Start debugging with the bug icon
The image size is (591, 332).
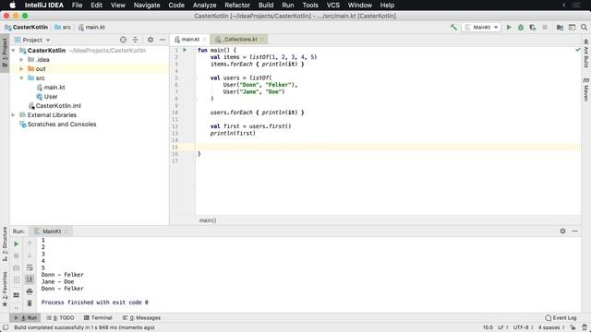521,27
